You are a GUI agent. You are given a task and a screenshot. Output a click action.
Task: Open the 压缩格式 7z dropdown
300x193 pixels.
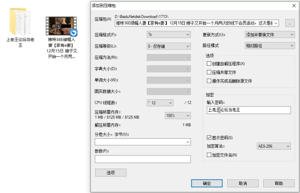tap(169, 34)
